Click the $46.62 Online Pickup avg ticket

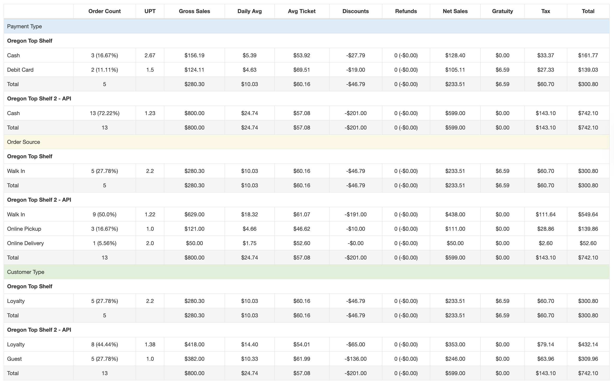302,229
